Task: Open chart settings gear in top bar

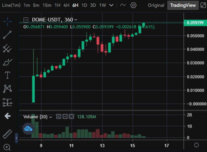Action: coord(133,5)
